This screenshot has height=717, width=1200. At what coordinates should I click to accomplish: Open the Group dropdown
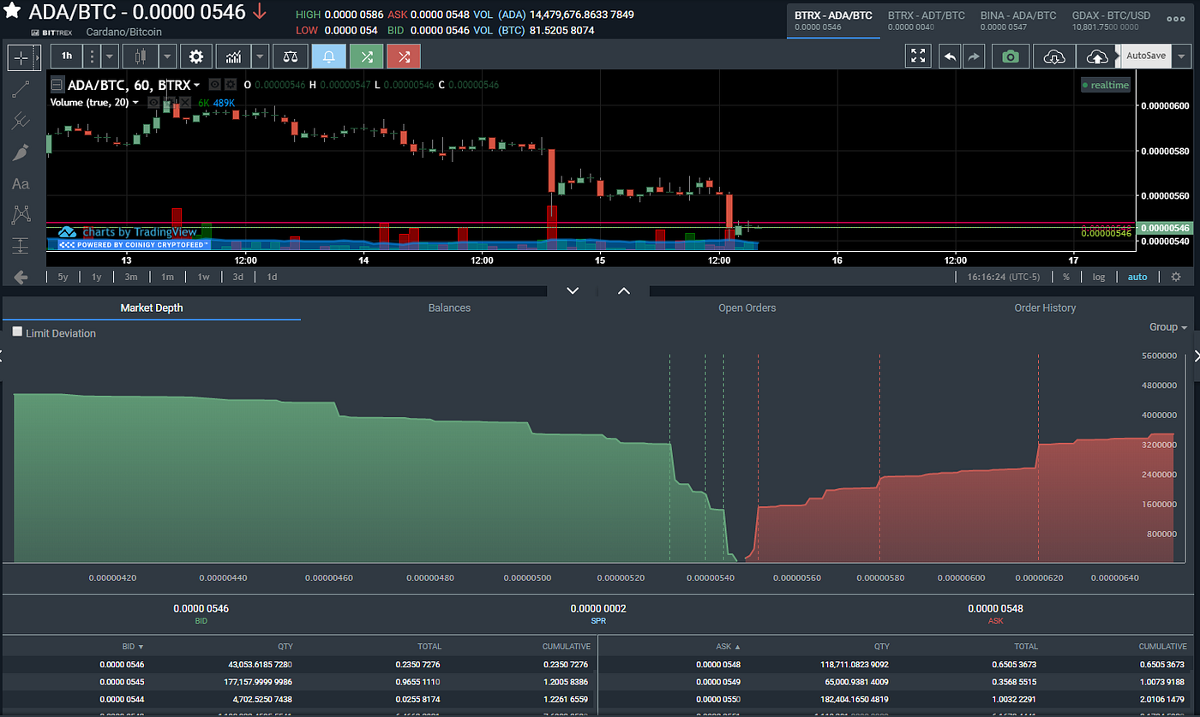1168,327
